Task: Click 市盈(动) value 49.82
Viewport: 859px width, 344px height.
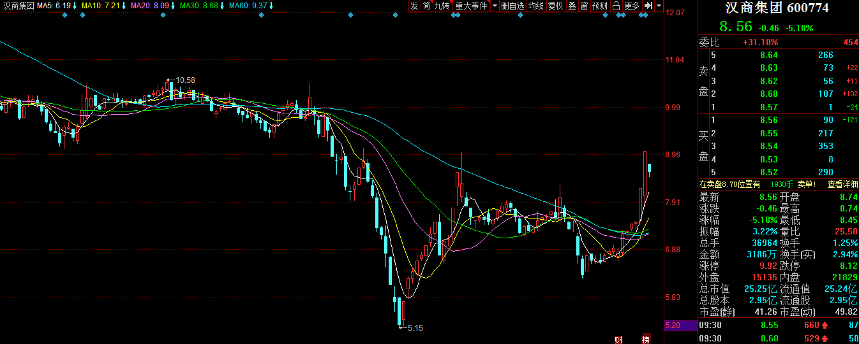Action: (x=846, y=312)
